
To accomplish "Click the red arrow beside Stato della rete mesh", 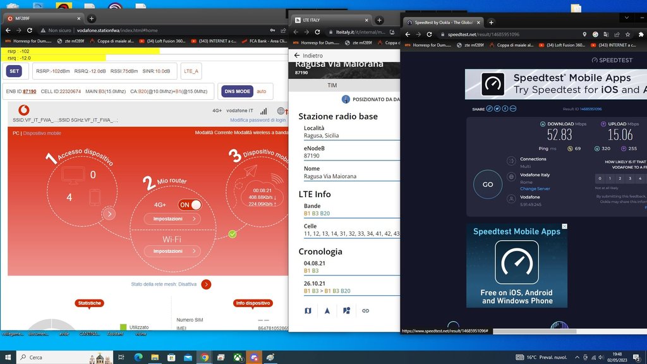I will 207,284.
